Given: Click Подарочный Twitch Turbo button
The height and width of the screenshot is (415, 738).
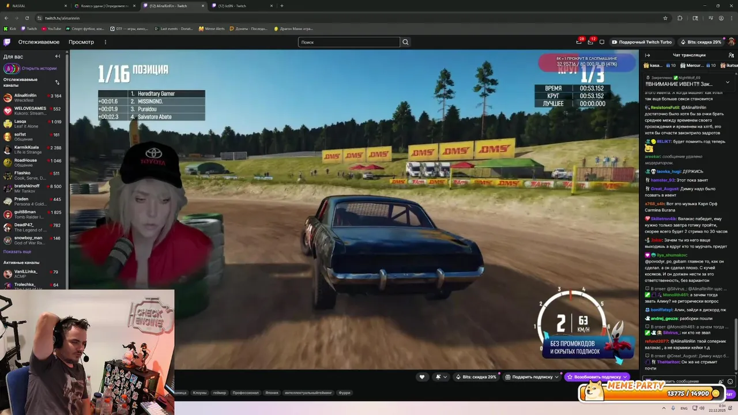Looking at the screenshot, I should click(x=642, y=42).
